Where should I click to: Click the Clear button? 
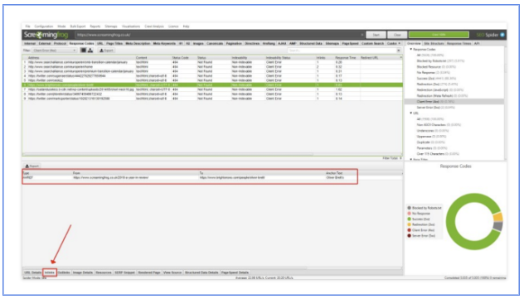click(x=397, y=35)
